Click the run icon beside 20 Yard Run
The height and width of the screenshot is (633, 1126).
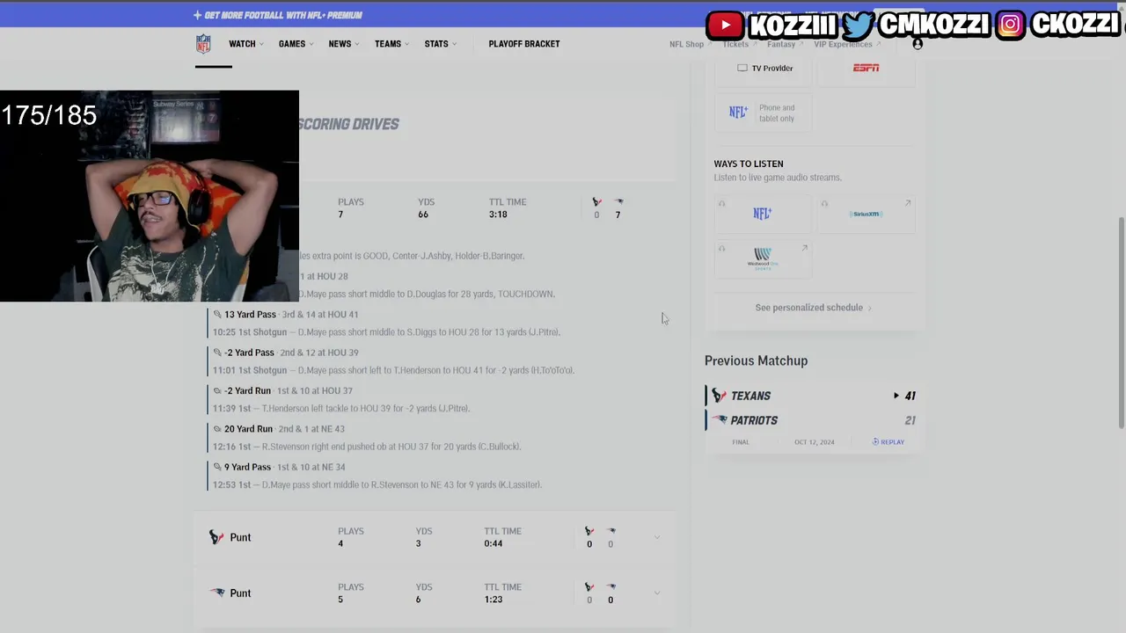[217, 429]
